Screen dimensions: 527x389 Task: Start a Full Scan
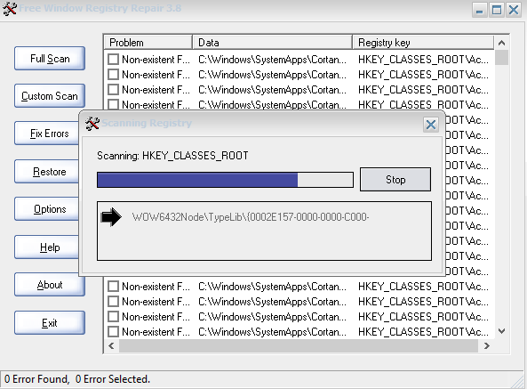tap(50, 59)
